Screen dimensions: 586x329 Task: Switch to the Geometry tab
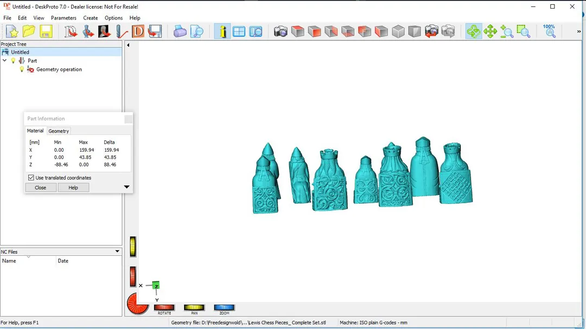point(59,131)
